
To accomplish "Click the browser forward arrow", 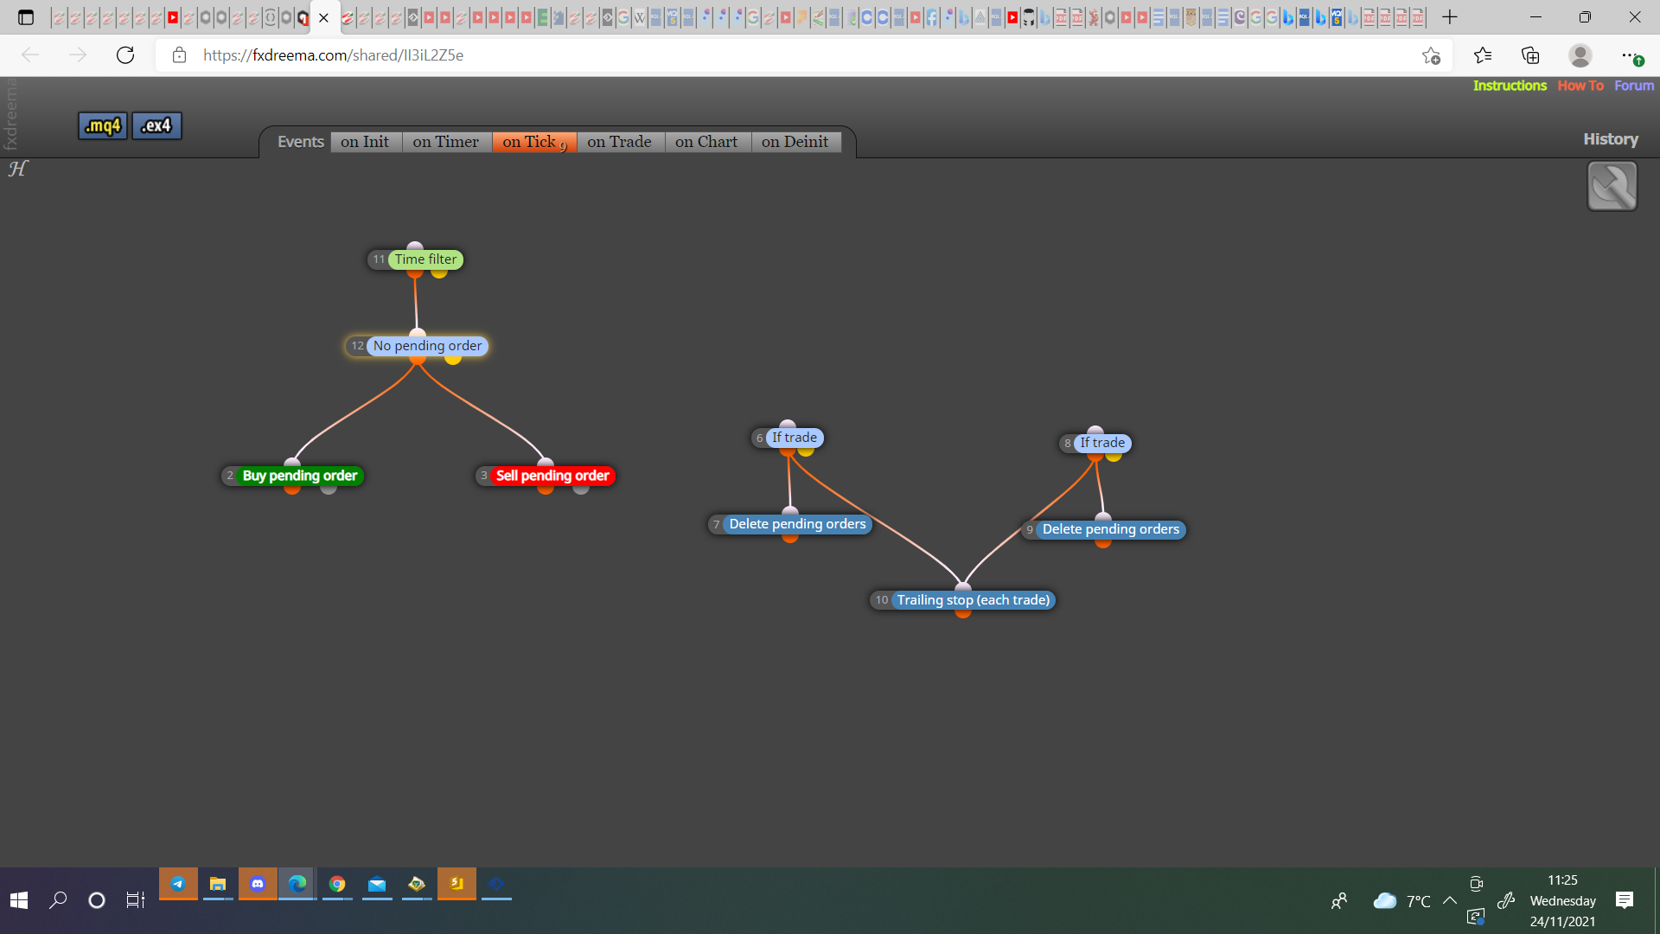I will (x=78, y=55).
